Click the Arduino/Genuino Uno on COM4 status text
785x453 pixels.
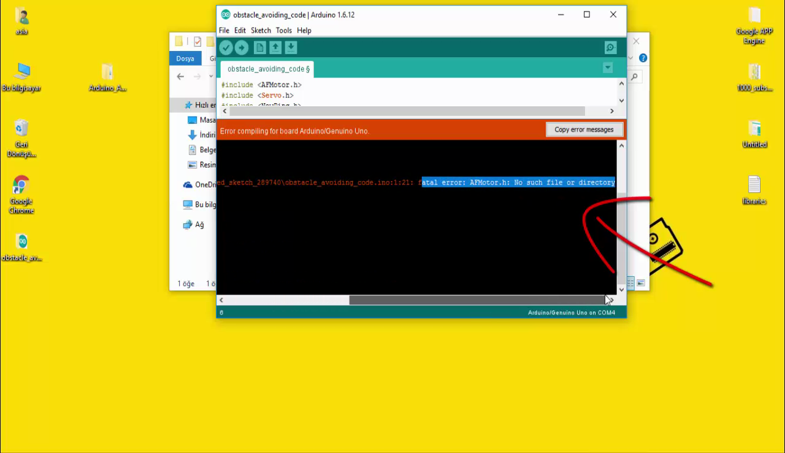click(572, 313)
